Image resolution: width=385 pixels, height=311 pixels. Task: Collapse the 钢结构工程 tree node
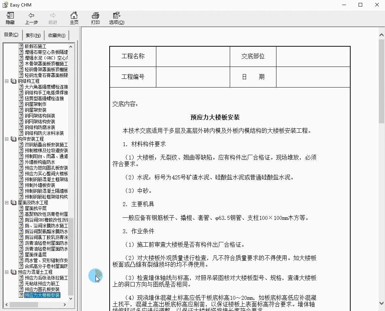click(7, 81)
